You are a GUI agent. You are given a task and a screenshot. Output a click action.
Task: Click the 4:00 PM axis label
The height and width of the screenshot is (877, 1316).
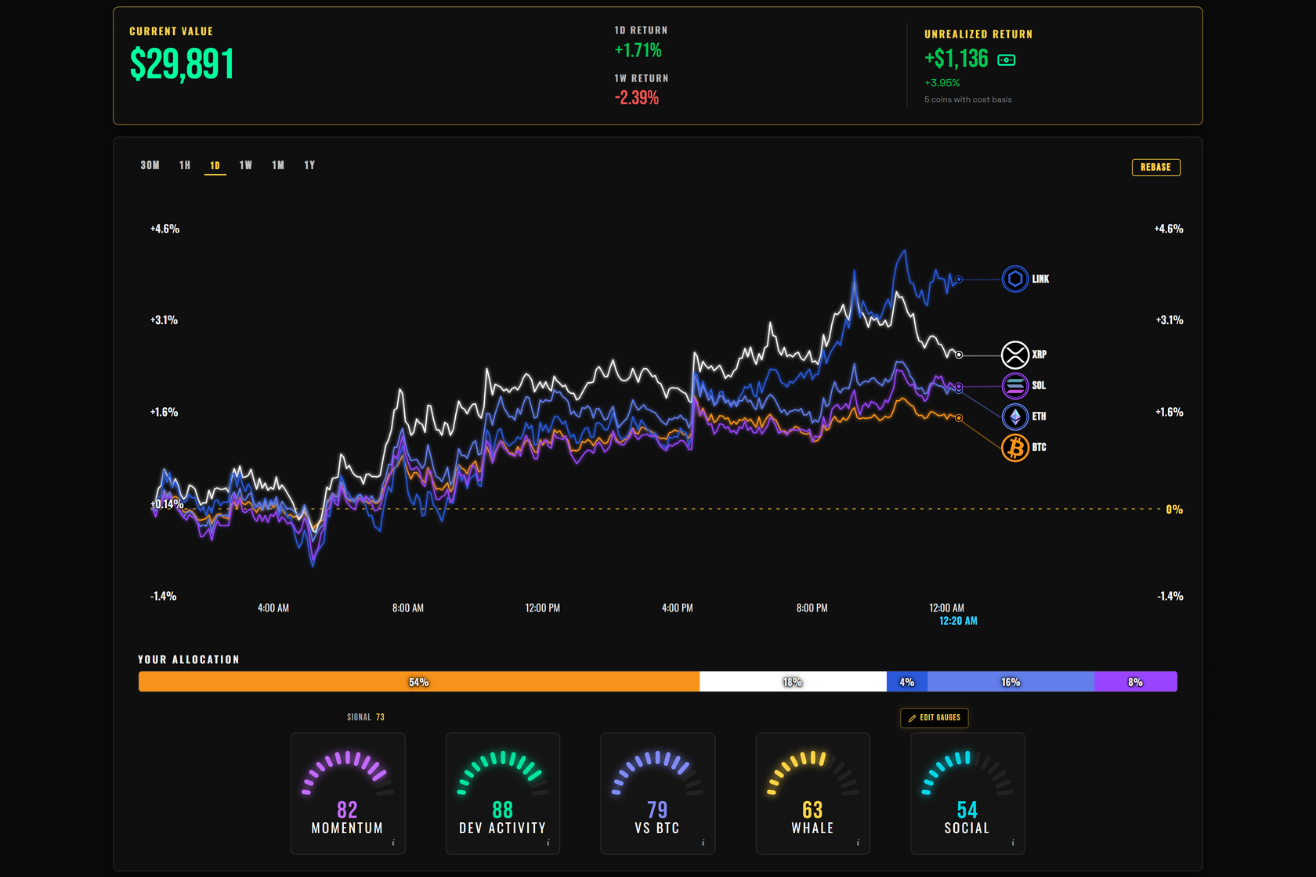678,608
